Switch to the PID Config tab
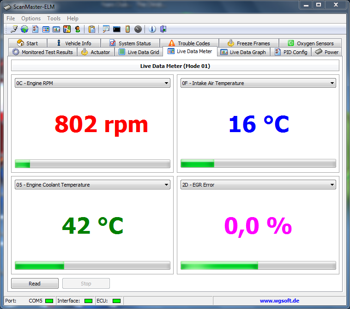The height and width of the screenshot is (309, 350). click(291, 52)
